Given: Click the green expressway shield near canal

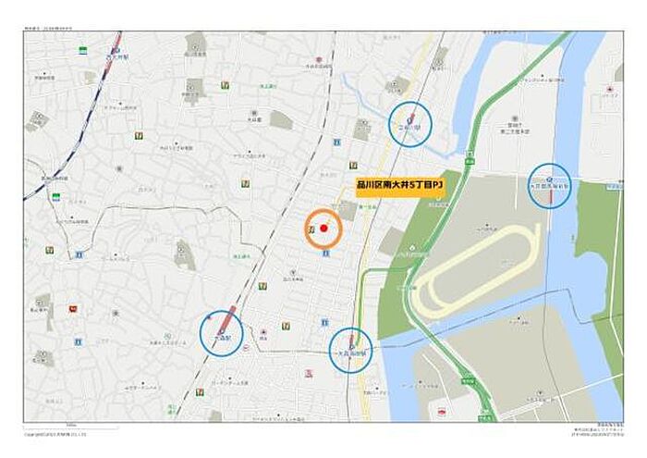Looking at the screenshot, I should click(x=470, y=161).
